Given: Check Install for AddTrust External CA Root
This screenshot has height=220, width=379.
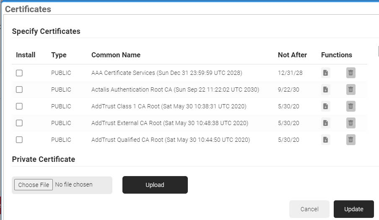Looking at the screenshot, I should click(19, 123).
